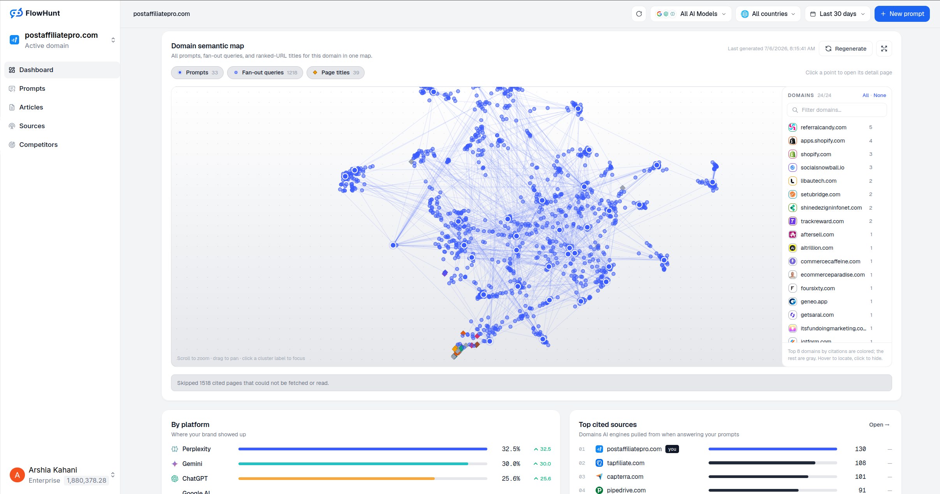Viewport: 940px width, 494px height.
Task: Regenerate the domain semantic map
Action: [x=845, y=49]
